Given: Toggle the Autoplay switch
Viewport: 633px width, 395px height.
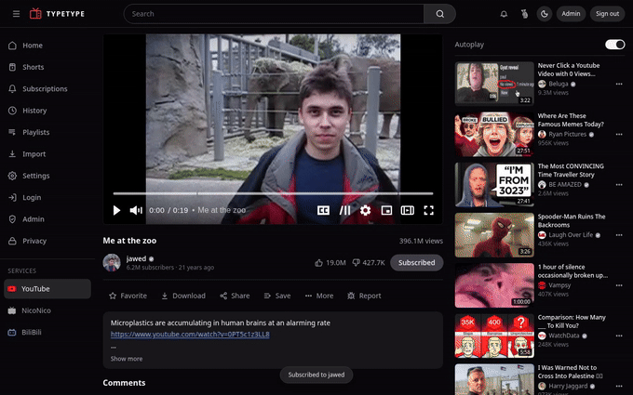Looking at the screenshot, I should [614, 45].
